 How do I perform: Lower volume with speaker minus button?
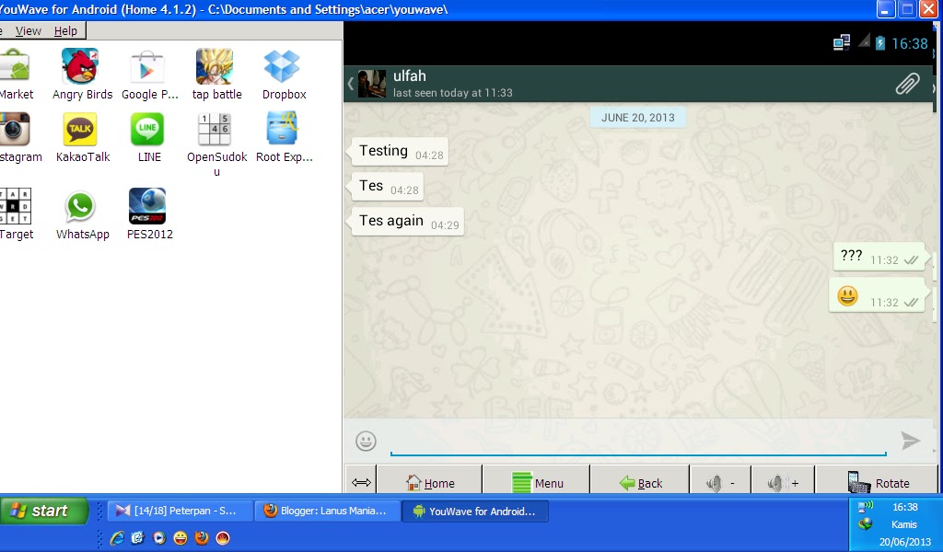(x=721, y=482)
